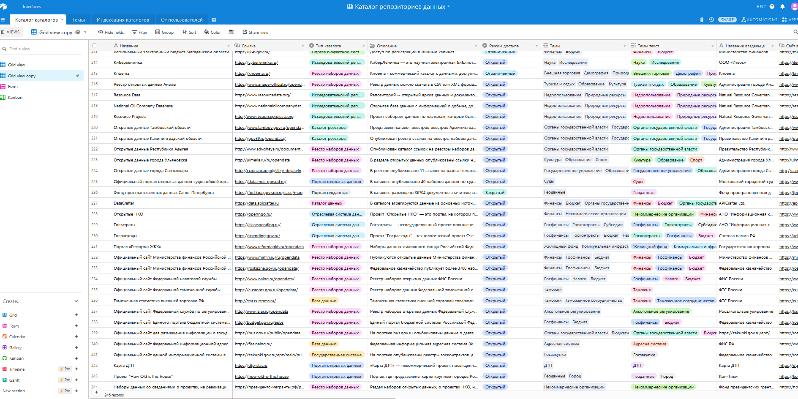The height and width of the screenshot is (399, 798).
Task: Click the SHARE button
Action: click(x=727, y=20)
